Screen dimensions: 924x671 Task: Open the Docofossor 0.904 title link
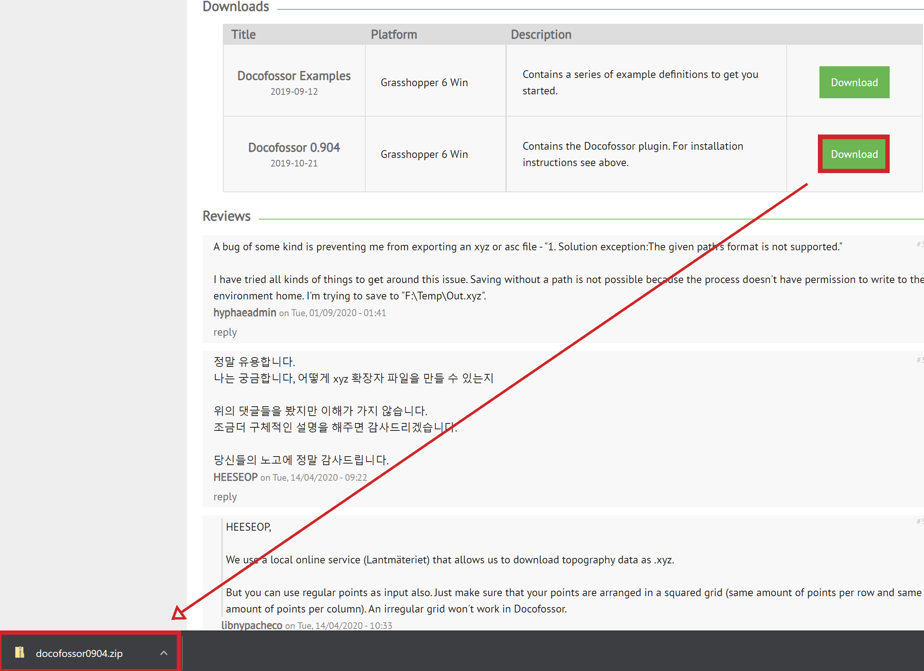(294, 147)
